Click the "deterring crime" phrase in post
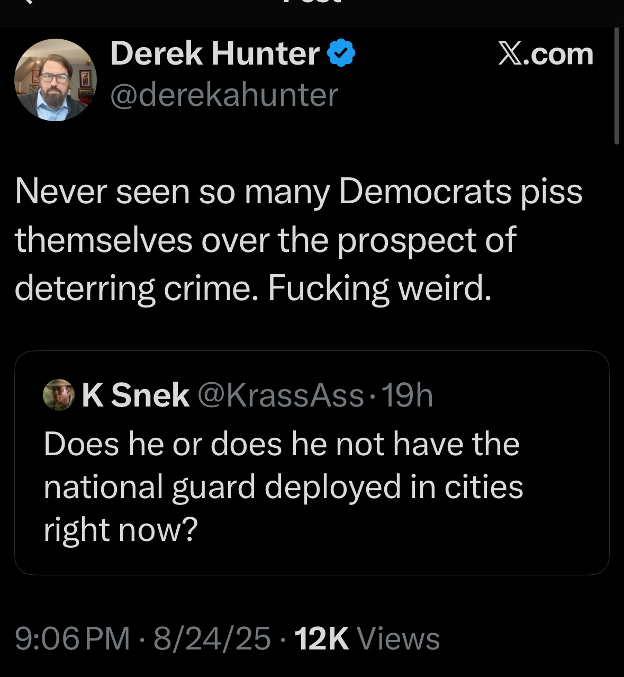 133,288
